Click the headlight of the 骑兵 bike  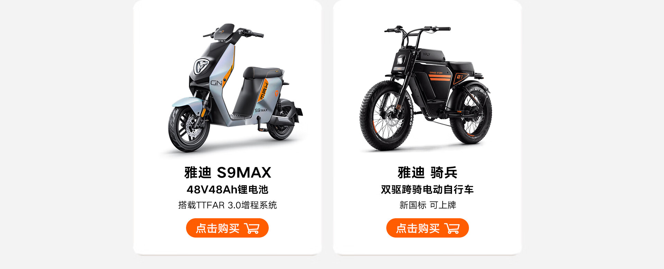400,60
